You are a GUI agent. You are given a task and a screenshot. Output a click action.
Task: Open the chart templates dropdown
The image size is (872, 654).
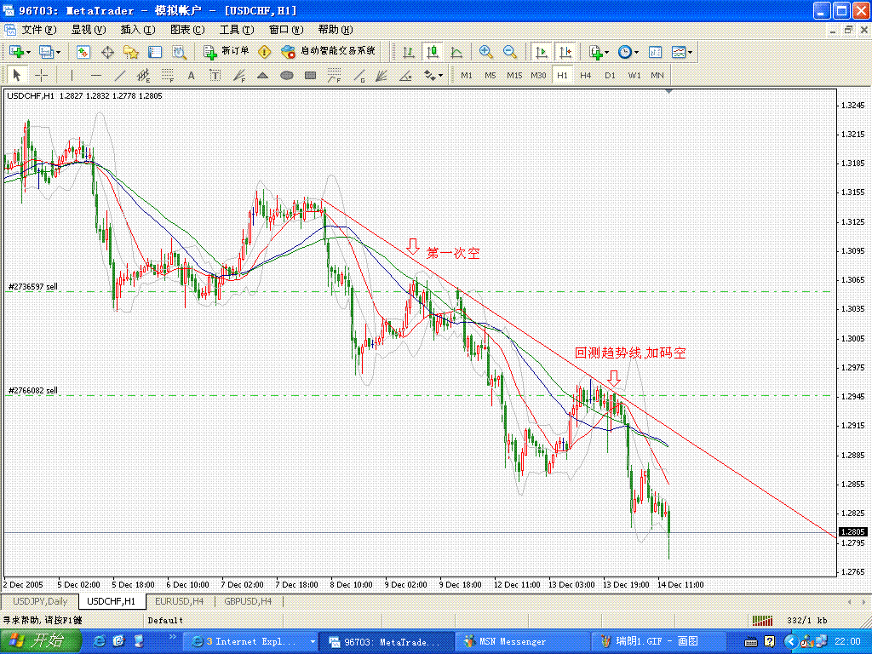pyautogui.click(x=682, y=52)
